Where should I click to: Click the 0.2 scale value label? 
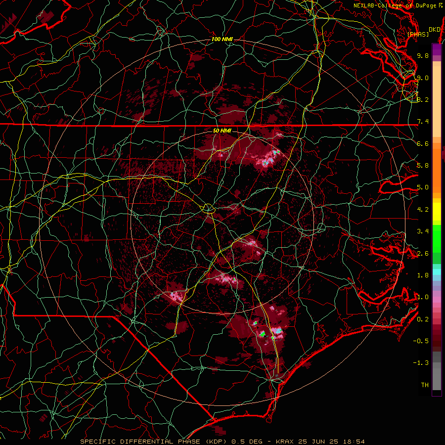(423, 319)
